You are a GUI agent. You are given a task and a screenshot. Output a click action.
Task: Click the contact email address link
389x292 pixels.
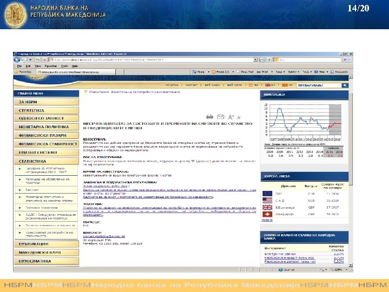pyautogui.click(x=104, y=236)
